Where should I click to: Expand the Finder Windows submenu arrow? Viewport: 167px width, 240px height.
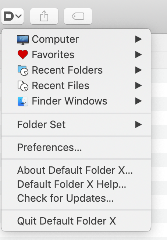(x=139, y=101)
